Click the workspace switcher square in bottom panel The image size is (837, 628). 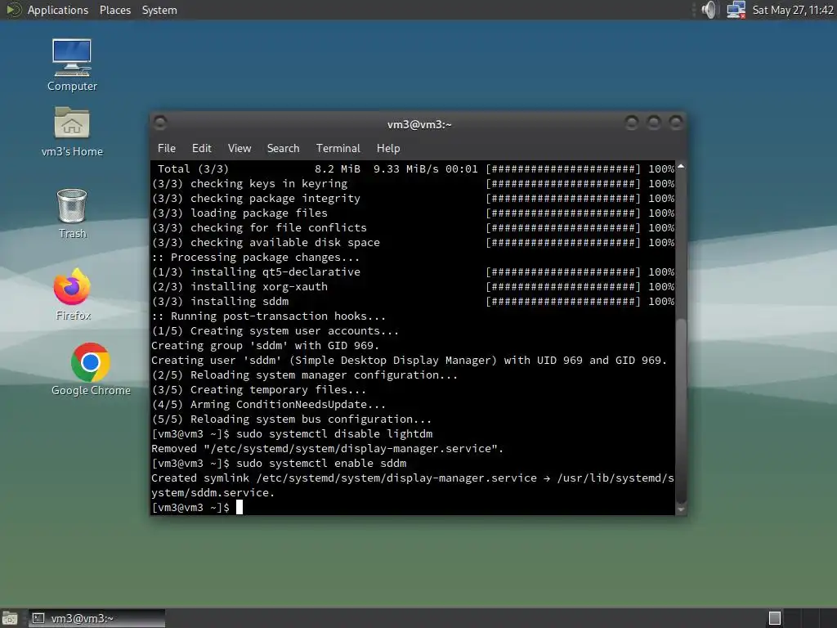(775, 618)
